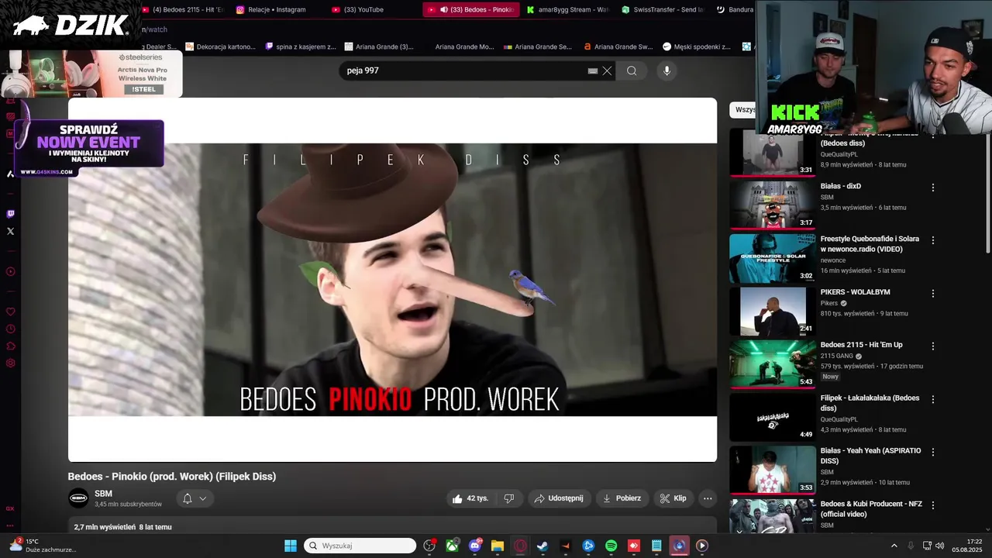This screenshot has height=558, width=992.
Task: Select the 'Wszys' filter chip above recommendations
Action: 743,110
